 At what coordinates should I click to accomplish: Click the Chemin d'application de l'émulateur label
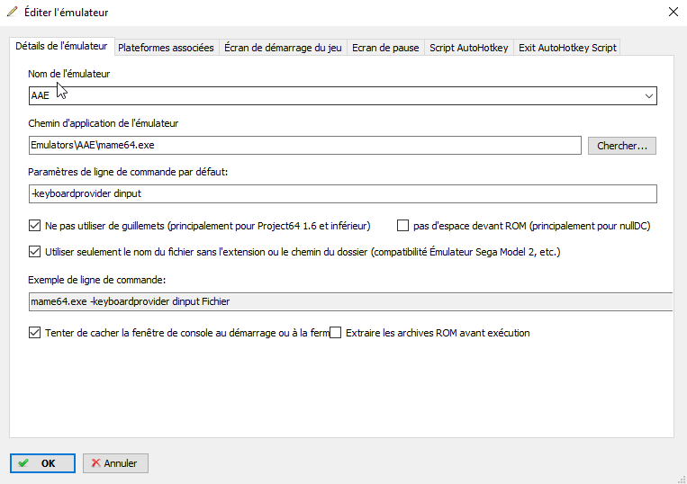point(103,123)
